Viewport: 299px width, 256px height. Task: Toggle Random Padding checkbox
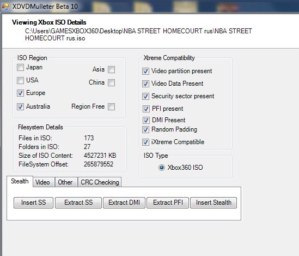145,129
